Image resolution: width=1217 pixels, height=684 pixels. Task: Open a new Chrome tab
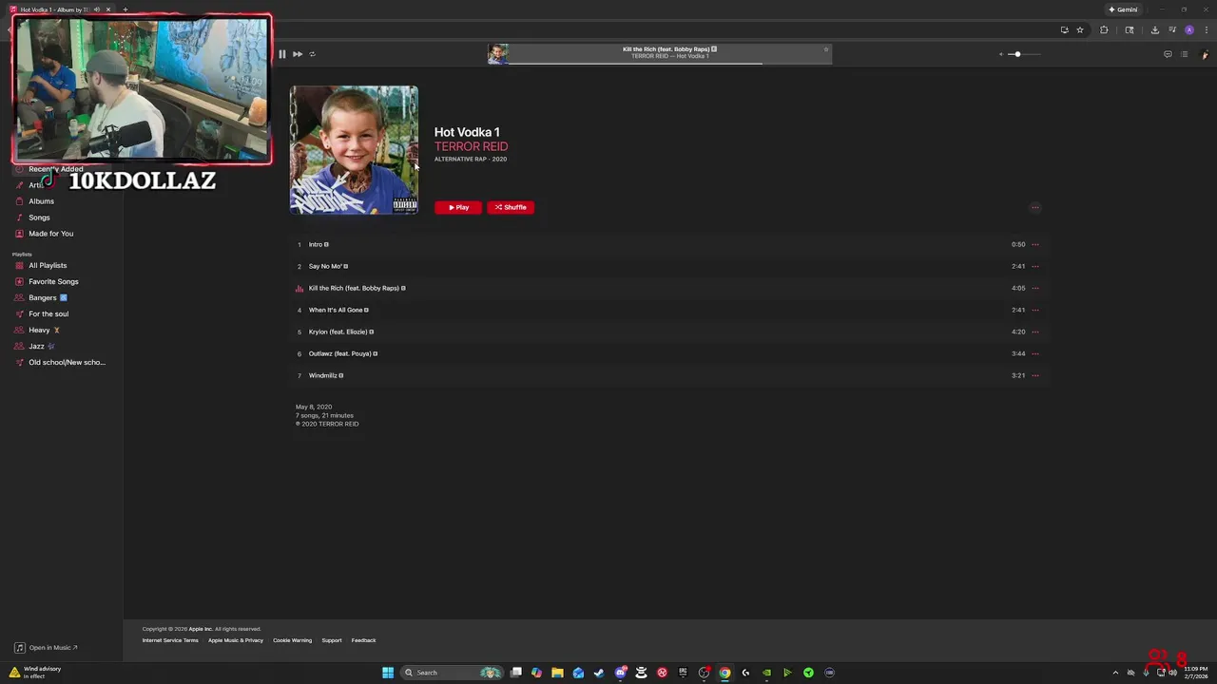(x=125, y=9)
